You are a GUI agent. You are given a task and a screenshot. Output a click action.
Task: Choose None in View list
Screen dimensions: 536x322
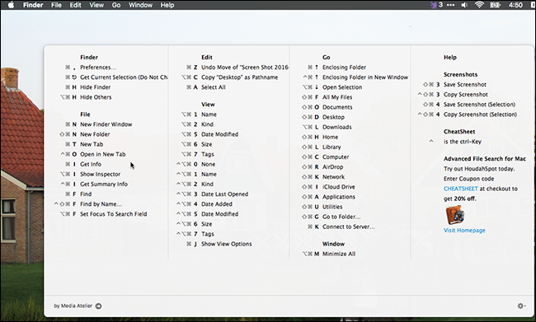[208, 164]
